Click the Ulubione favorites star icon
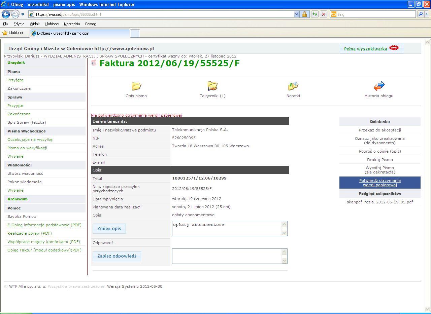431x314 pixels. (5, 33)
